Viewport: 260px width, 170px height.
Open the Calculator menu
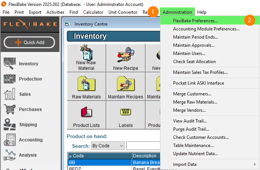(93, 12)
